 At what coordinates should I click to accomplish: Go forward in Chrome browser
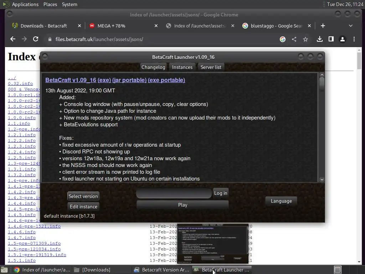click(24, 39)
